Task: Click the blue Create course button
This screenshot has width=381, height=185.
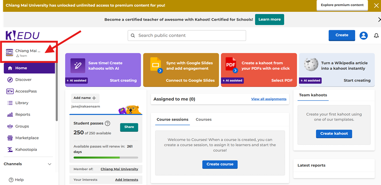Action: (x=220, y=164)
